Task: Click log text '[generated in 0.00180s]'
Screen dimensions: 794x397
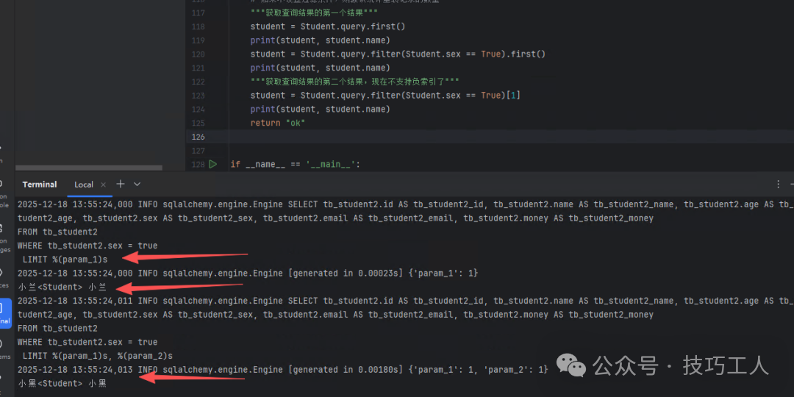Action: tap(346, 370)
